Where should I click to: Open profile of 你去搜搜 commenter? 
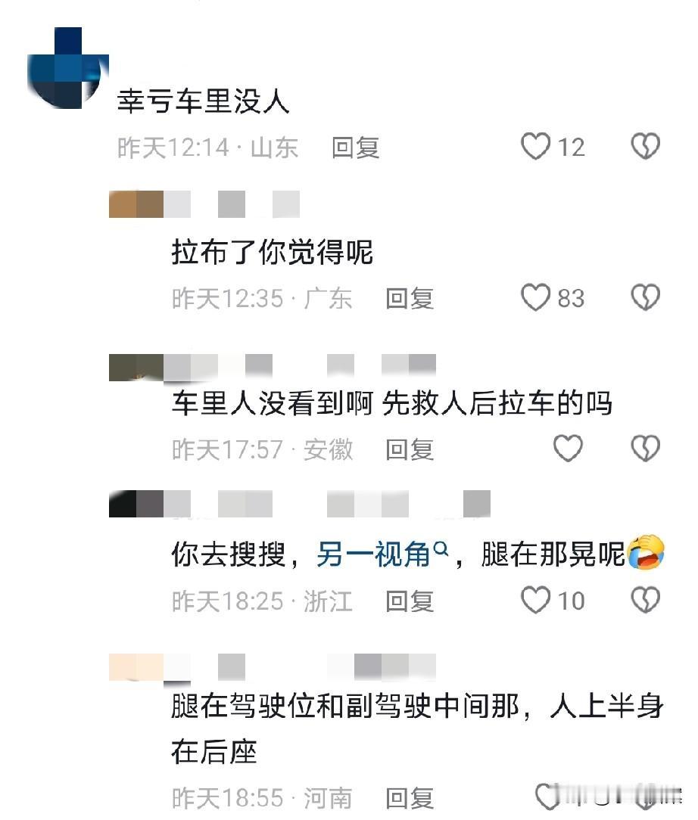coord(299,504)
